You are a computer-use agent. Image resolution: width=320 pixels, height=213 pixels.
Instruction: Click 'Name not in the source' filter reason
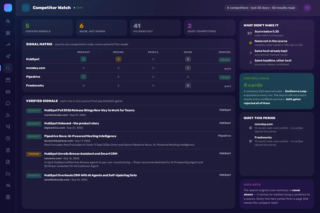pos(271,41)
